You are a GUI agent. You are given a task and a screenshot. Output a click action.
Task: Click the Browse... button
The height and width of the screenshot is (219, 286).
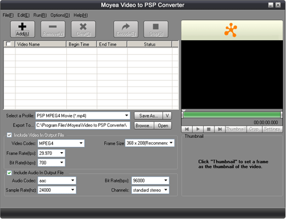(x=144, y=126)
